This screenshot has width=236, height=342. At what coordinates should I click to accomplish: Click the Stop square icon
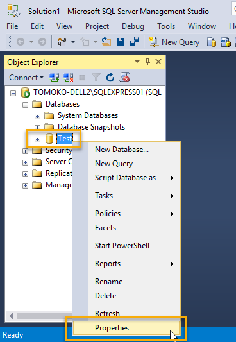pos(82,78)
